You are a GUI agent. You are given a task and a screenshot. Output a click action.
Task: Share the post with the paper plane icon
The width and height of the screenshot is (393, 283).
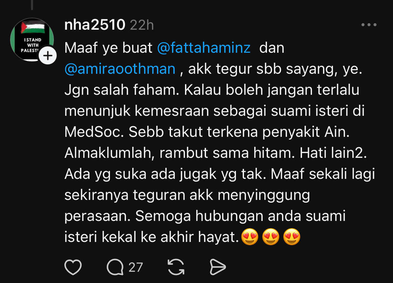(x=218, y=267)
